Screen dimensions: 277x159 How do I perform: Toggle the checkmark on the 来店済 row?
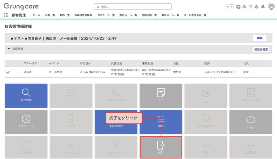8,72
